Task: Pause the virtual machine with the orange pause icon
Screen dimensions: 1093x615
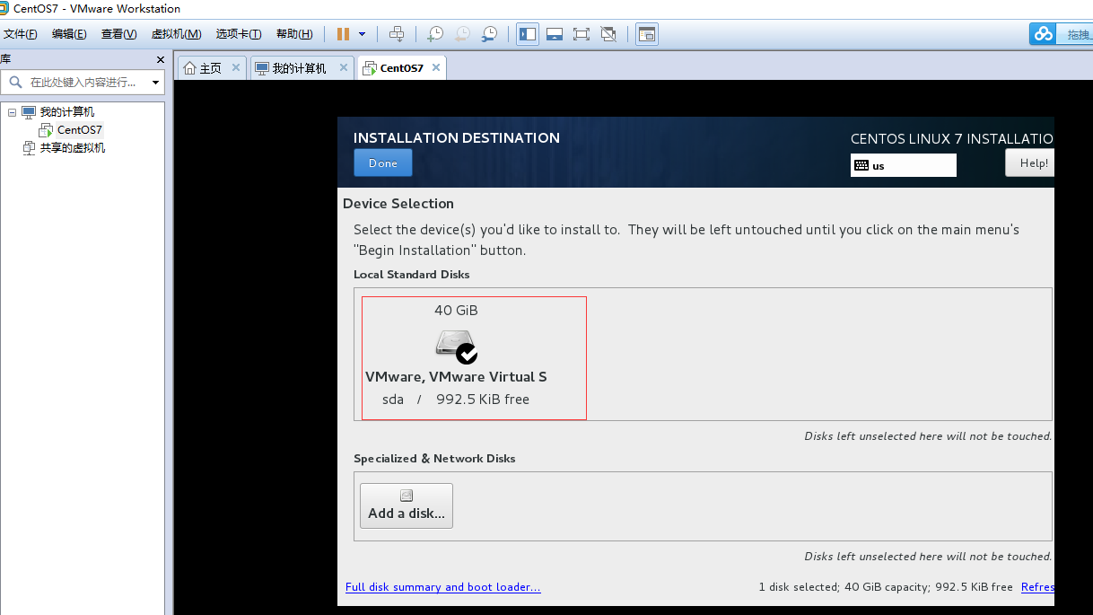Action: click(x=343, y=34)
